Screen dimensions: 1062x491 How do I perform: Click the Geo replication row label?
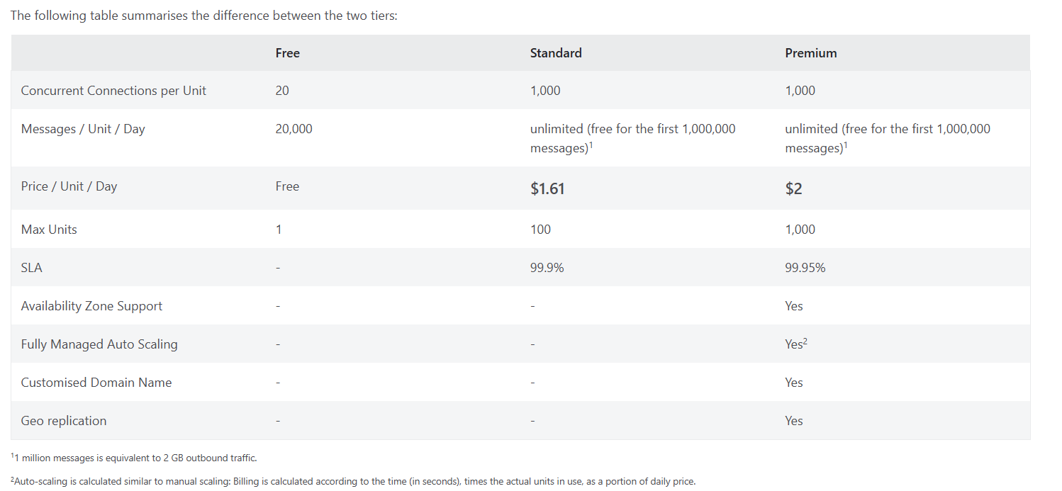coord(64,421)
